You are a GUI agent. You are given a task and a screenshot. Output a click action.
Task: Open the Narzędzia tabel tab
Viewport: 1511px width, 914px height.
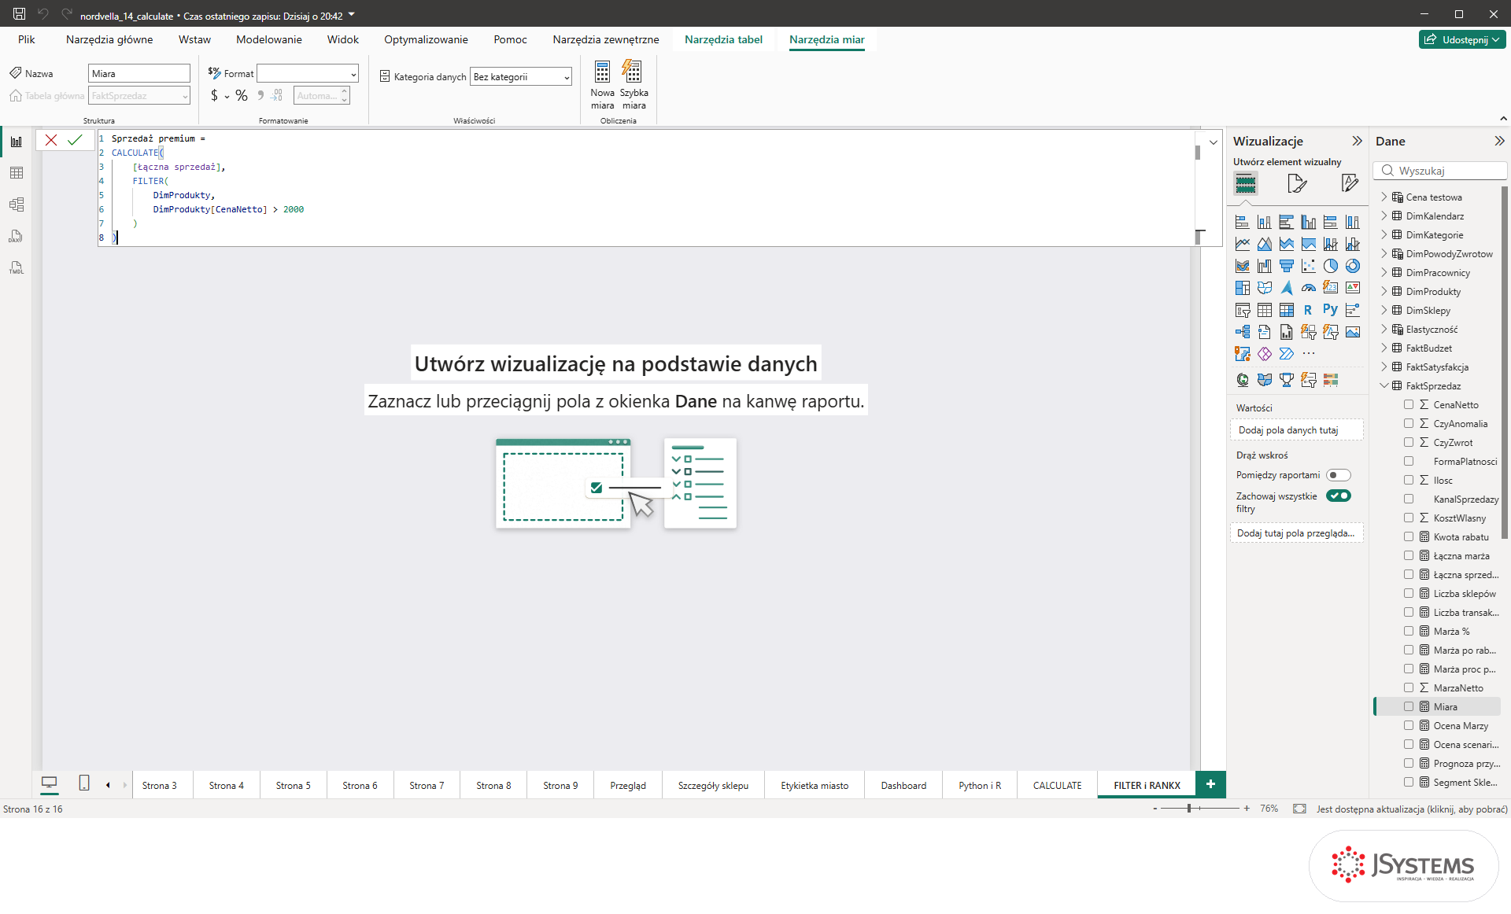coord(723,39)
